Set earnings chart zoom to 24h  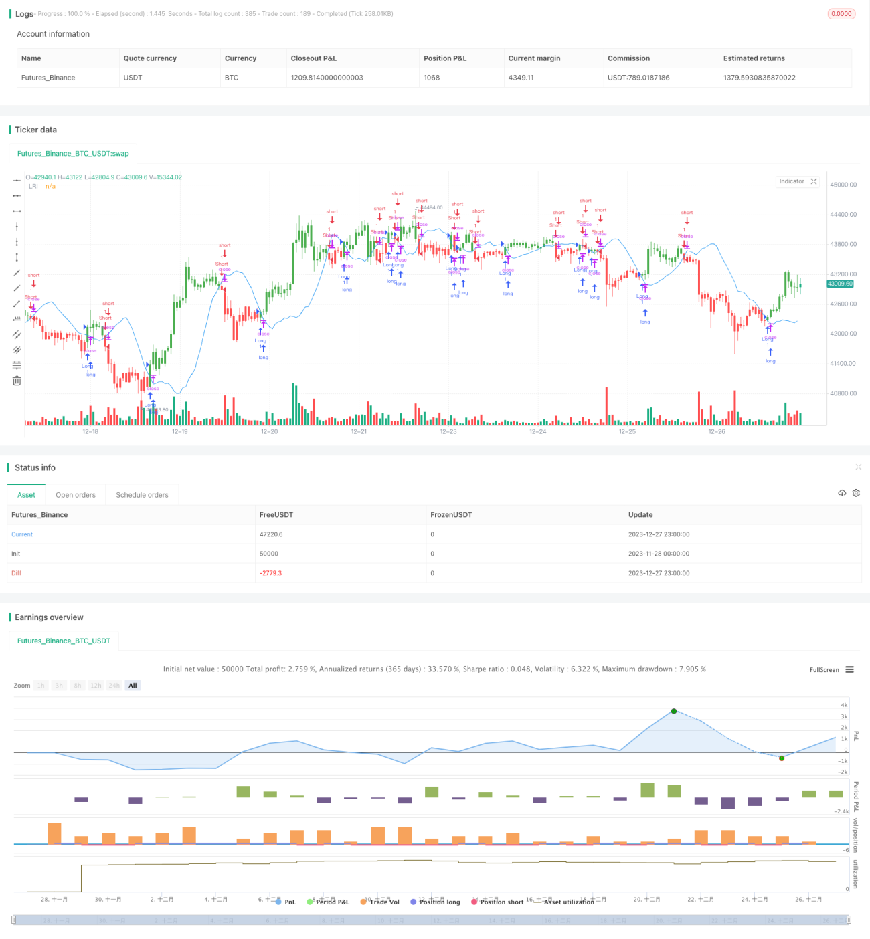[x=114, y=686]
